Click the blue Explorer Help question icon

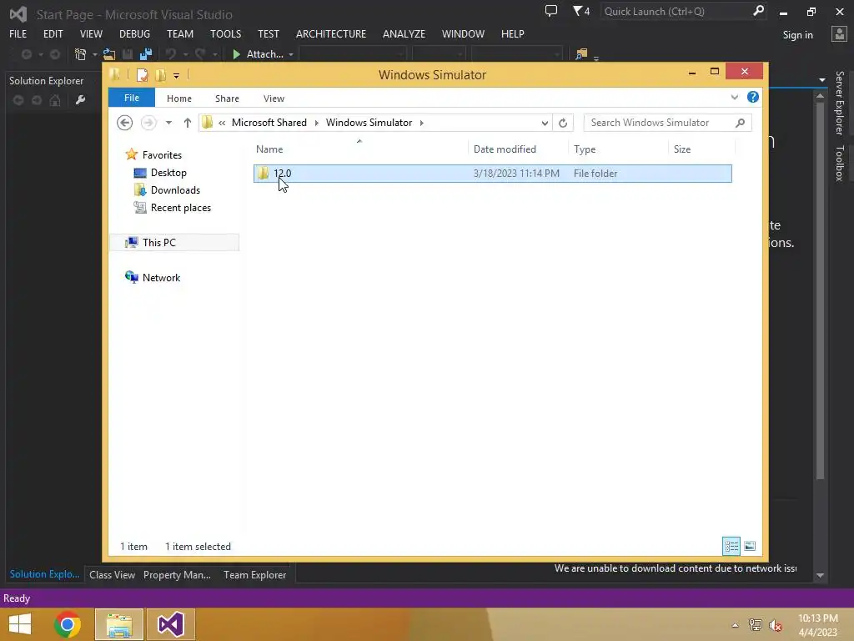coord(753,97)
